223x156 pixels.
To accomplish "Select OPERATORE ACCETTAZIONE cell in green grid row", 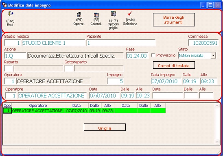I will (x=38, y=110).
